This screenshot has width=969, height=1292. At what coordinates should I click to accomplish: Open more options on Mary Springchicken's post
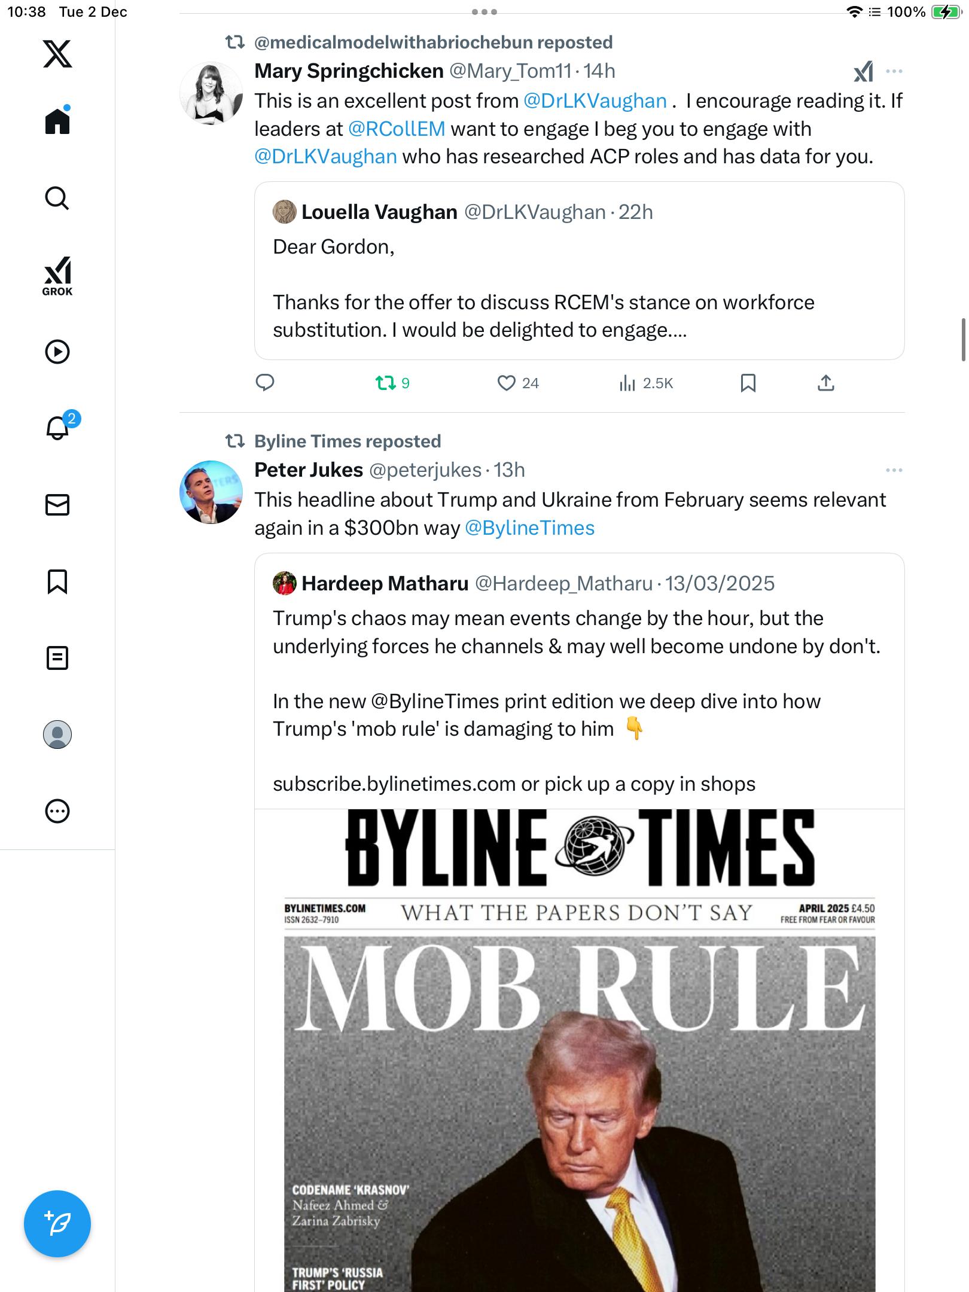pyautogui.click(x=894, y=71)
